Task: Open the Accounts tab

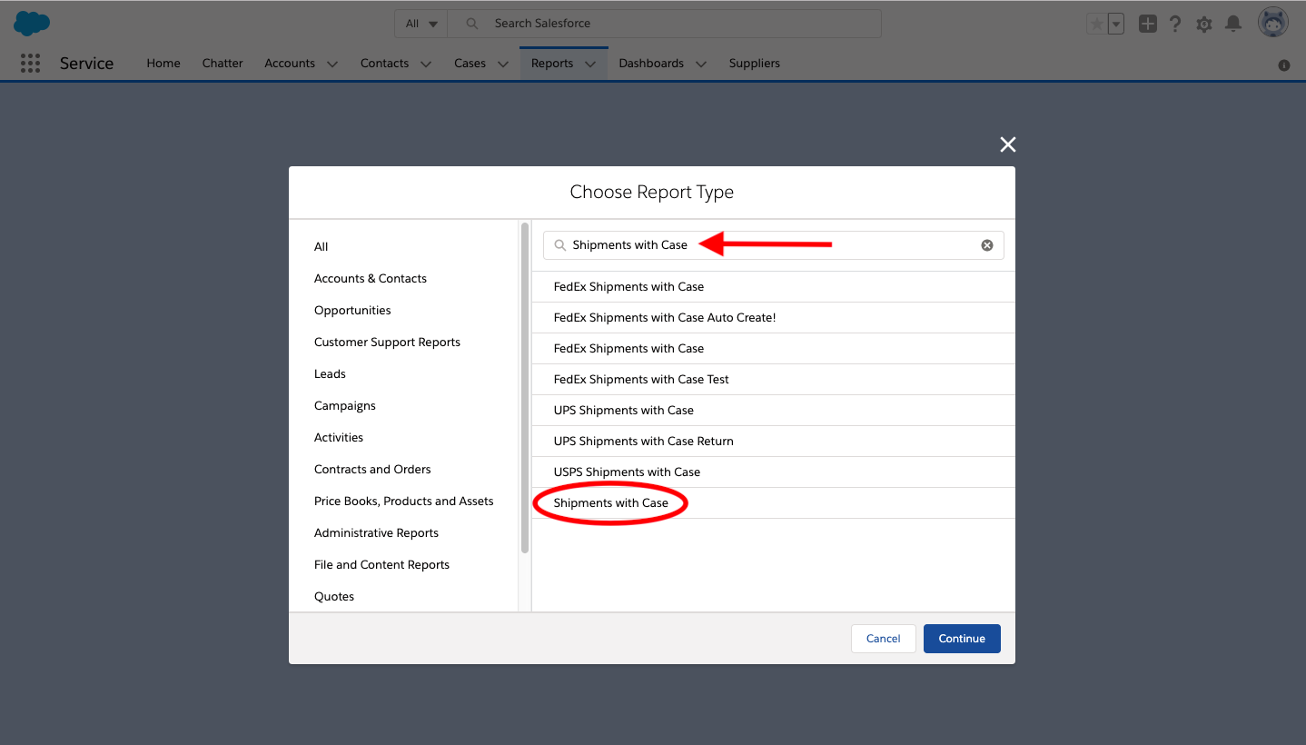Action: [x=290, y=64]
